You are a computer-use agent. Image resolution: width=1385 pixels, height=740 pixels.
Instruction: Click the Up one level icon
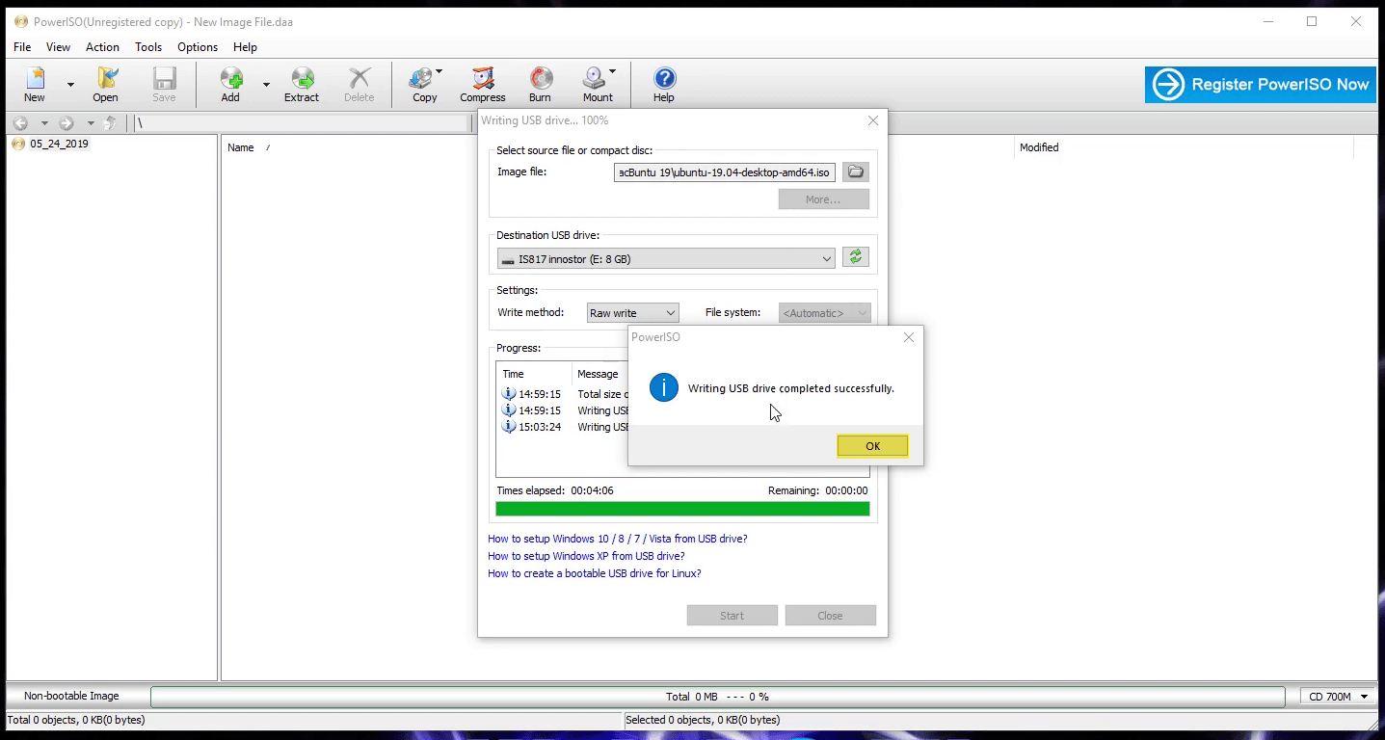[110, 123]
